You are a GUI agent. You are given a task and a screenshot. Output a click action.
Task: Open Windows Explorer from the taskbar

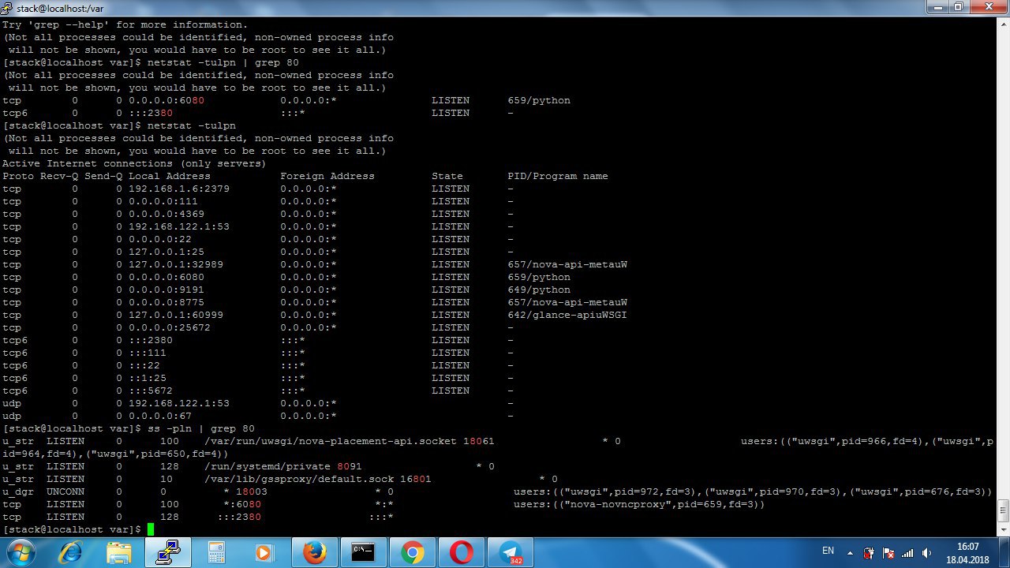coord(119,552)
